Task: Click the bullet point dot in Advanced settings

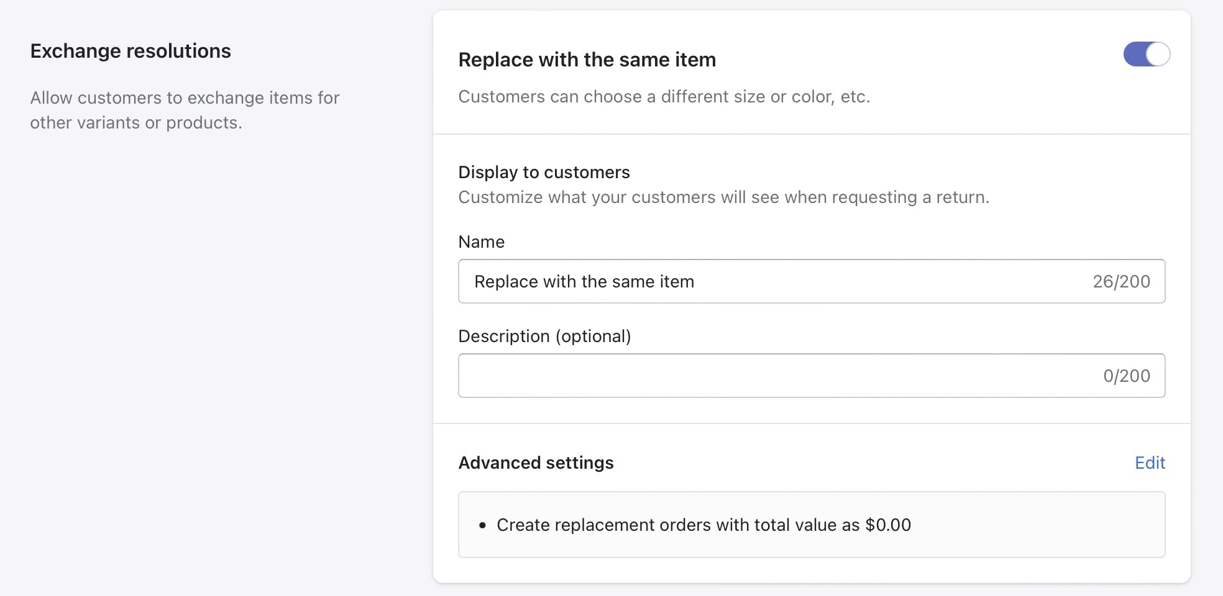Action: pyautogui.click(x=482, y=525)
